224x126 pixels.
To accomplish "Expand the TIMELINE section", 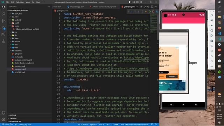I will (13, 118).
